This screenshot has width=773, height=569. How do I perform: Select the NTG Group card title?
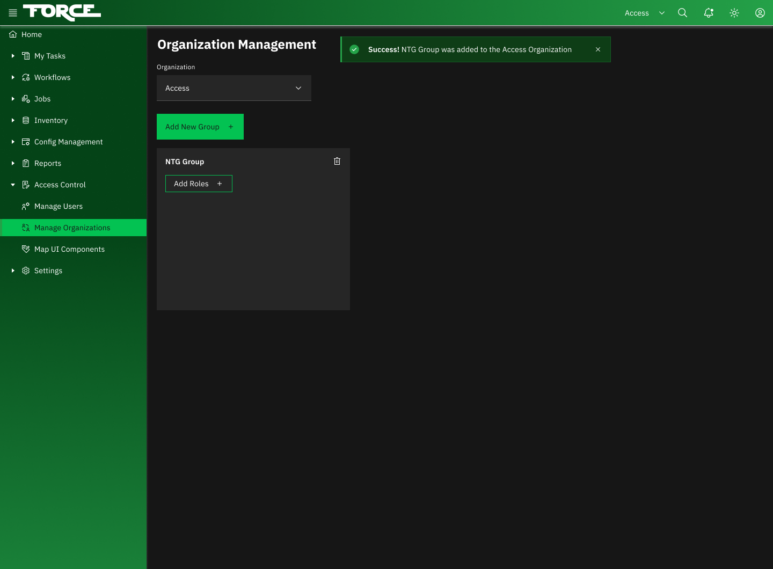click(x=185, y=162)
